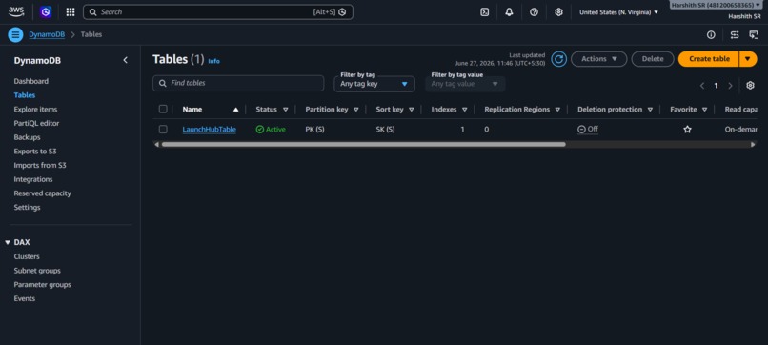This screenshot has width=768, height=345.
Task: Open Imports from S3
Action: click(40, 165)
